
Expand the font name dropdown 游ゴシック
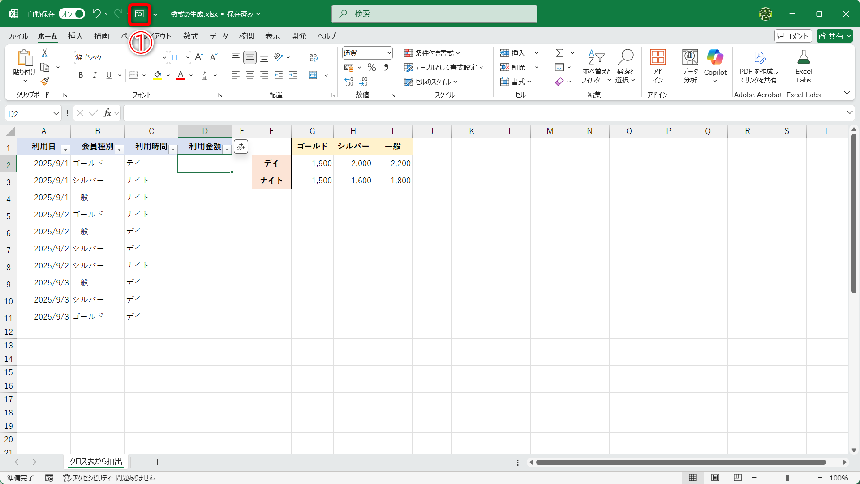pos(164,57)
